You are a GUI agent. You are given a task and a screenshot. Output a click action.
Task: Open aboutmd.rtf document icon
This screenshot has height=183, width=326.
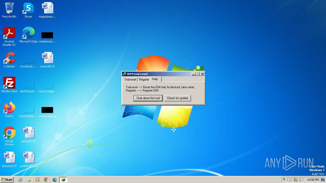pyautogui.click(x=9, y=160)
